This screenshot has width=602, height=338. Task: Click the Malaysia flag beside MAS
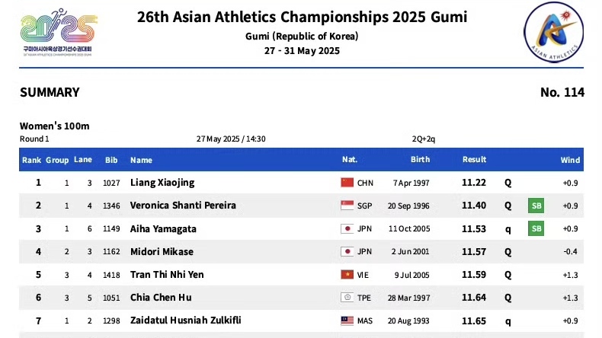click(x=347, y=320)
